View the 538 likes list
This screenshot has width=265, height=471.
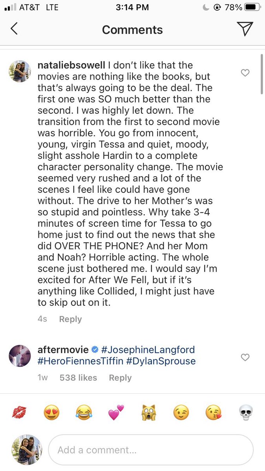(x=78, y=378)
